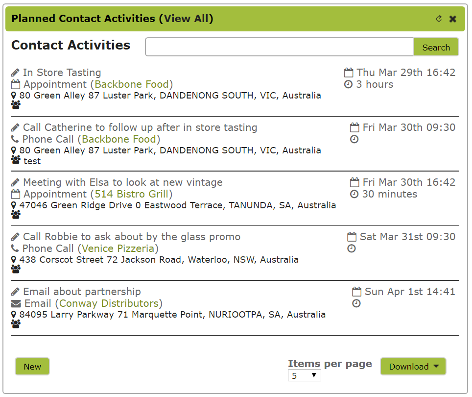Click map pin for TANUNDA address
Viewport: 472px width, 397px height.
click(14, 205)
